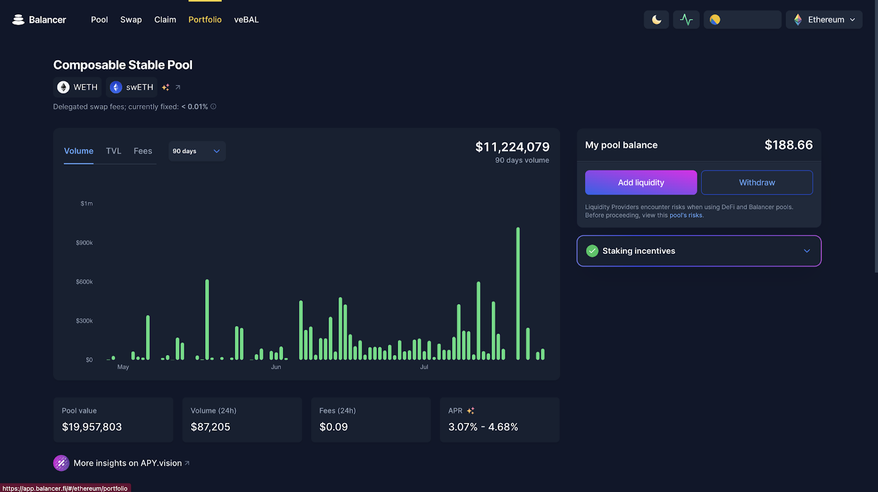Expand the Staking incentives section
The height and width of the screenshot is (492, 878).
(699, 251)
